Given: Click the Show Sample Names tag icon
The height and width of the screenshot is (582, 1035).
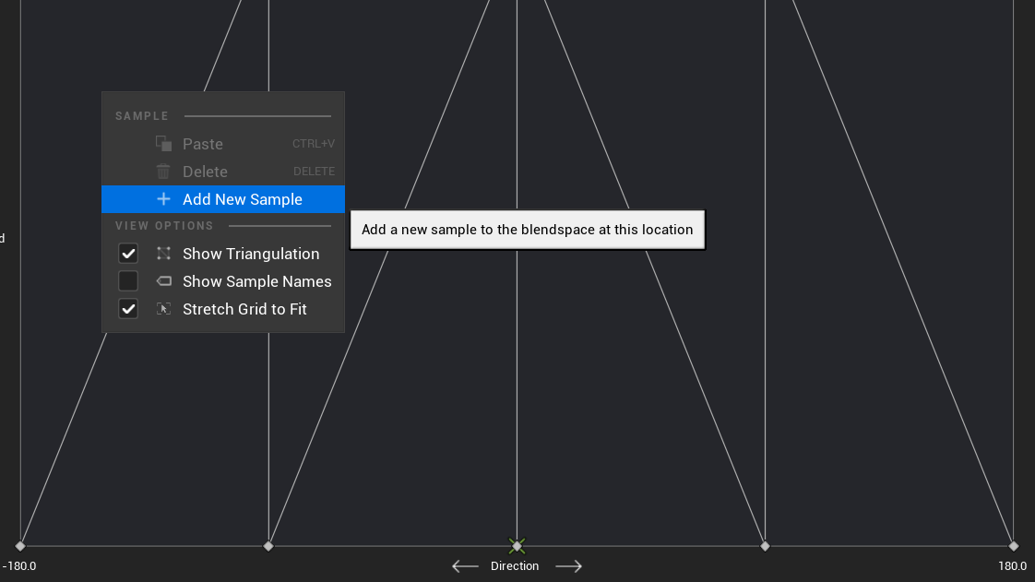Looking at the screenshot, I should 163,281.
